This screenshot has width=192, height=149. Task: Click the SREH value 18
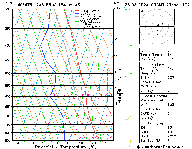[170, 132]
